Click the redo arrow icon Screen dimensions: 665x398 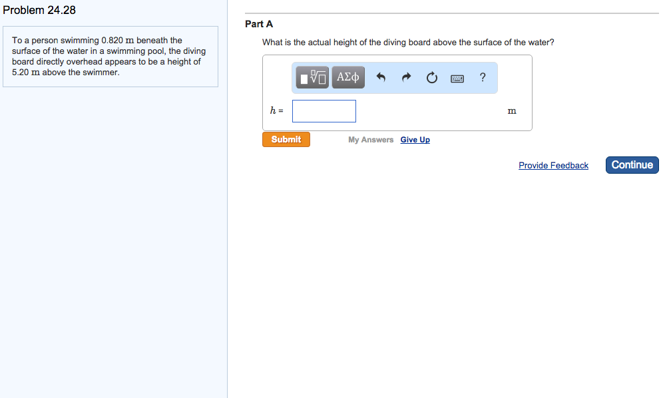pos(406,77)
